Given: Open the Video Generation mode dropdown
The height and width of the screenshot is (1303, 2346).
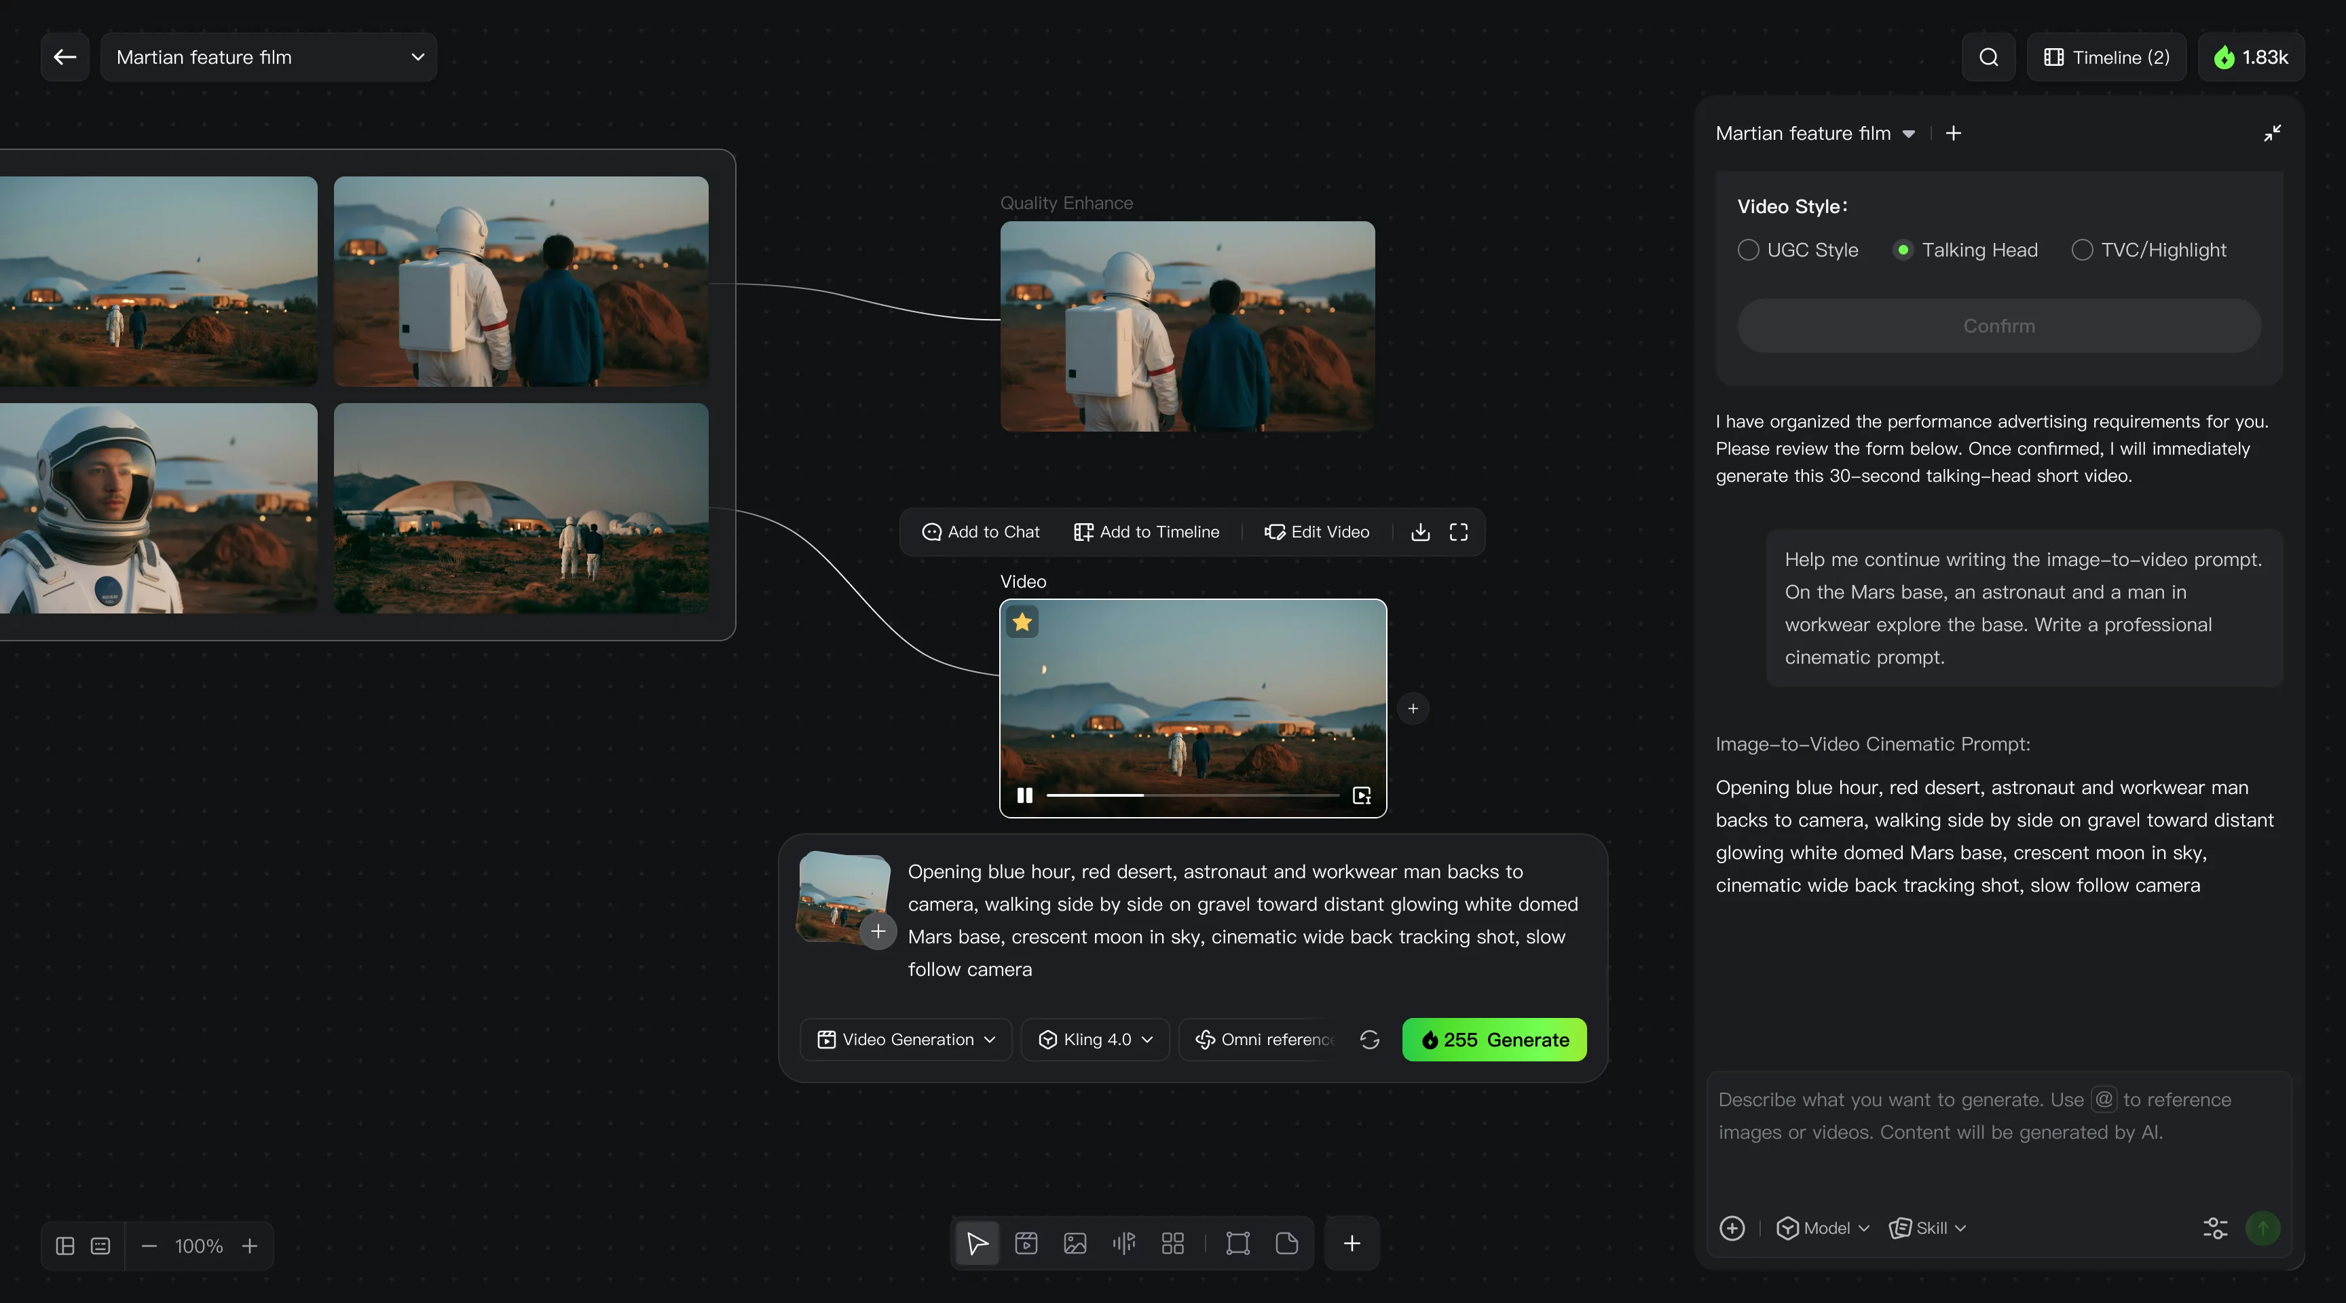Looking at the screenshot, I should coord(906,1039).
